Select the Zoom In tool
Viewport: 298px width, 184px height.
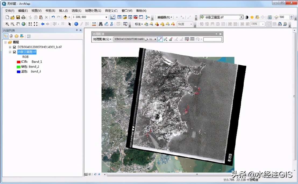[7, 24]
